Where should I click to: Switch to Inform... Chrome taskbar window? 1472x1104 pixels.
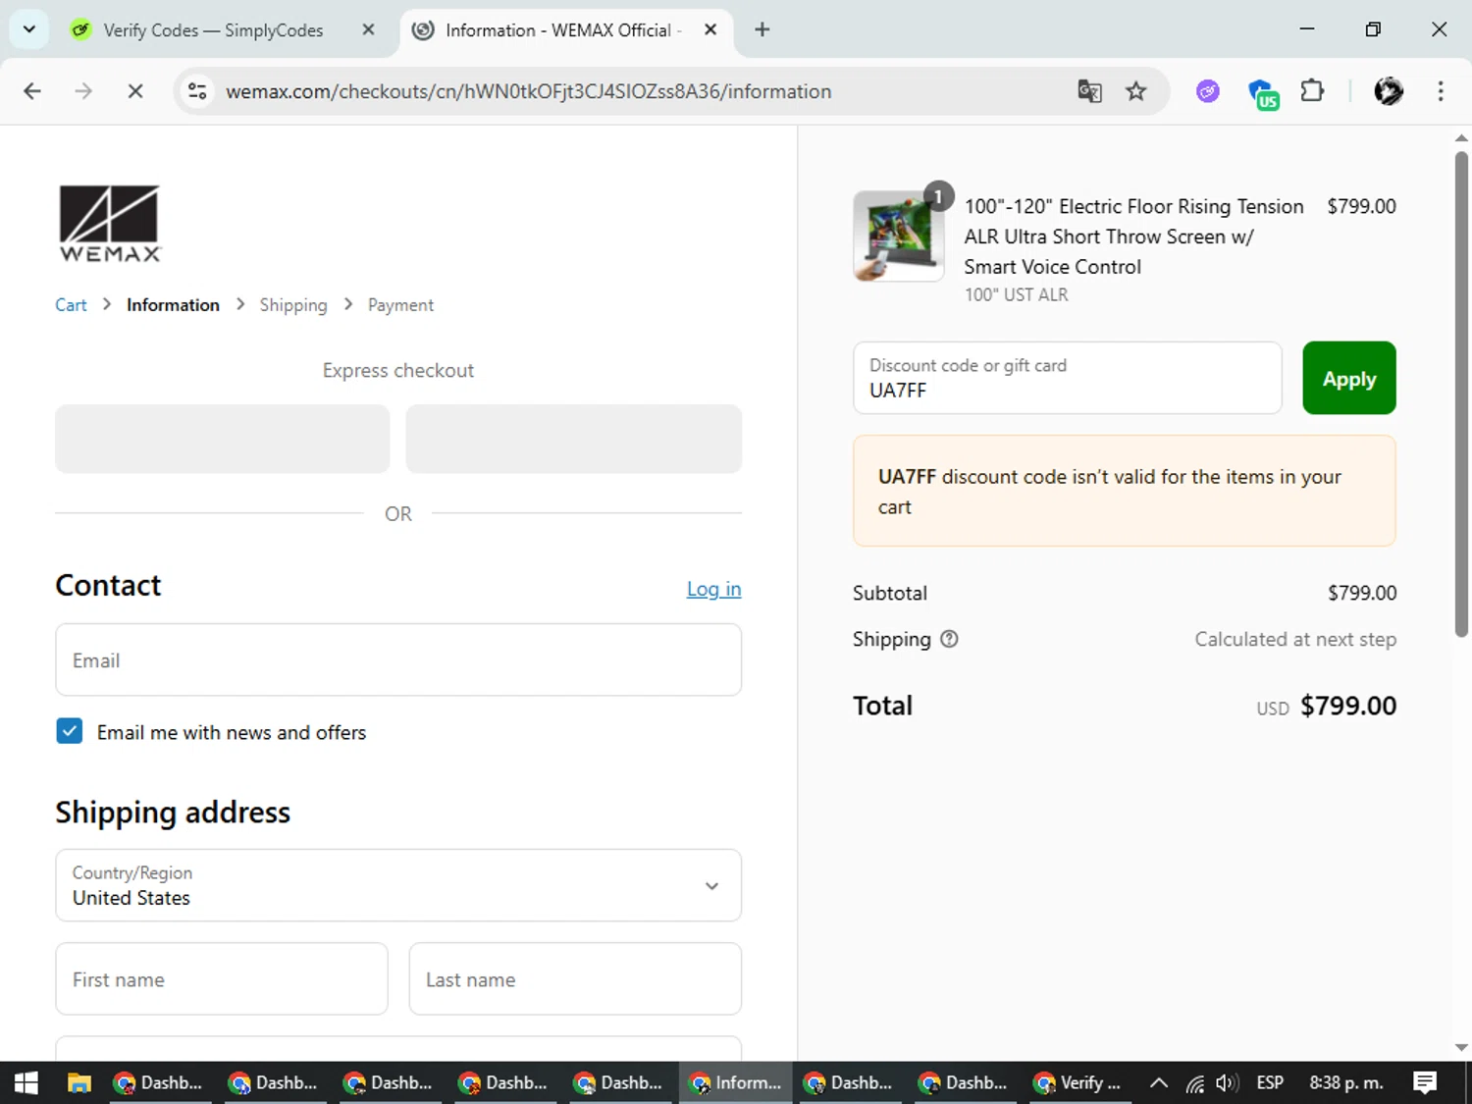point(736,1082)
